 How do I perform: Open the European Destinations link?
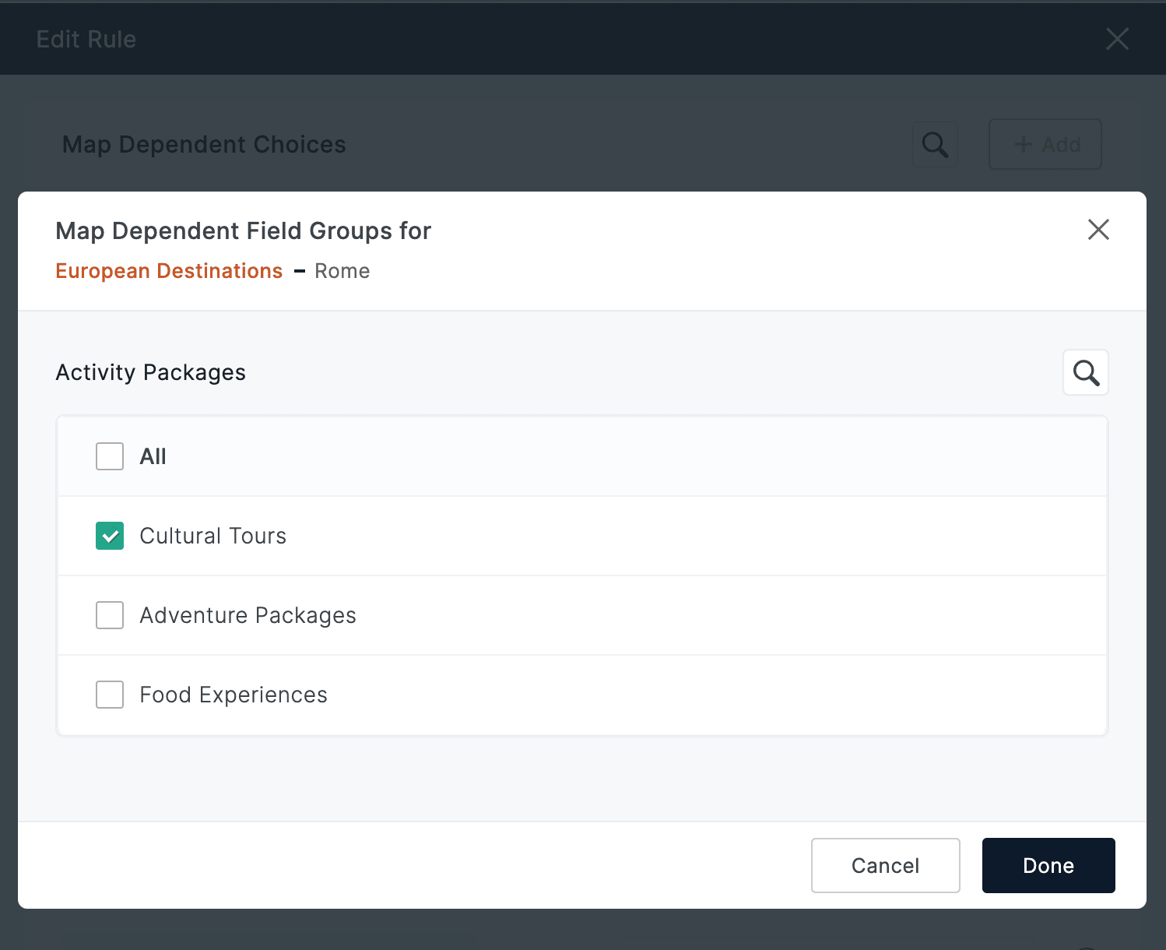pyautogui.click(x=169, y=271)
